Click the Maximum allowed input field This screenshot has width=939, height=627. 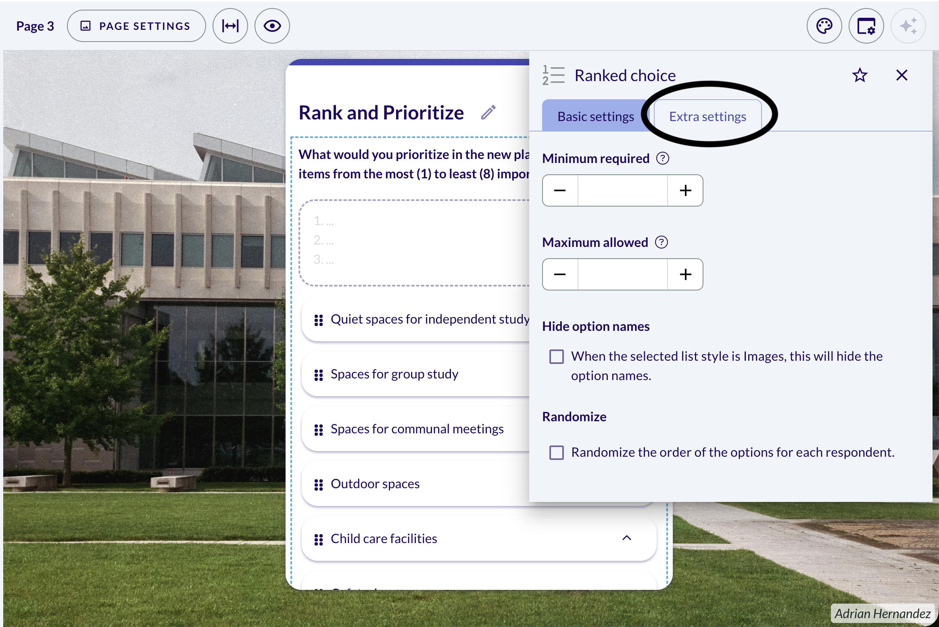click(x=622, y=274)
